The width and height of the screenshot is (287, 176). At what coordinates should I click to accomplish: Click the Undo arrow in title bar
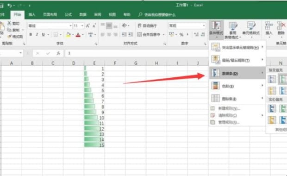(x=10, y=6)
